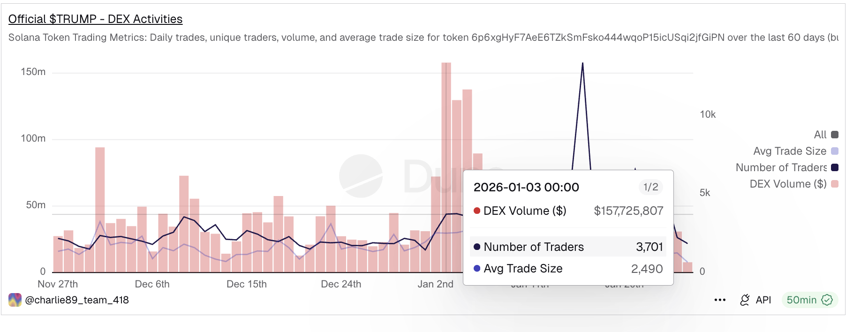Screen dimensions: 861x332
Task: Click the author avatar icon
Action: (15, 300)
